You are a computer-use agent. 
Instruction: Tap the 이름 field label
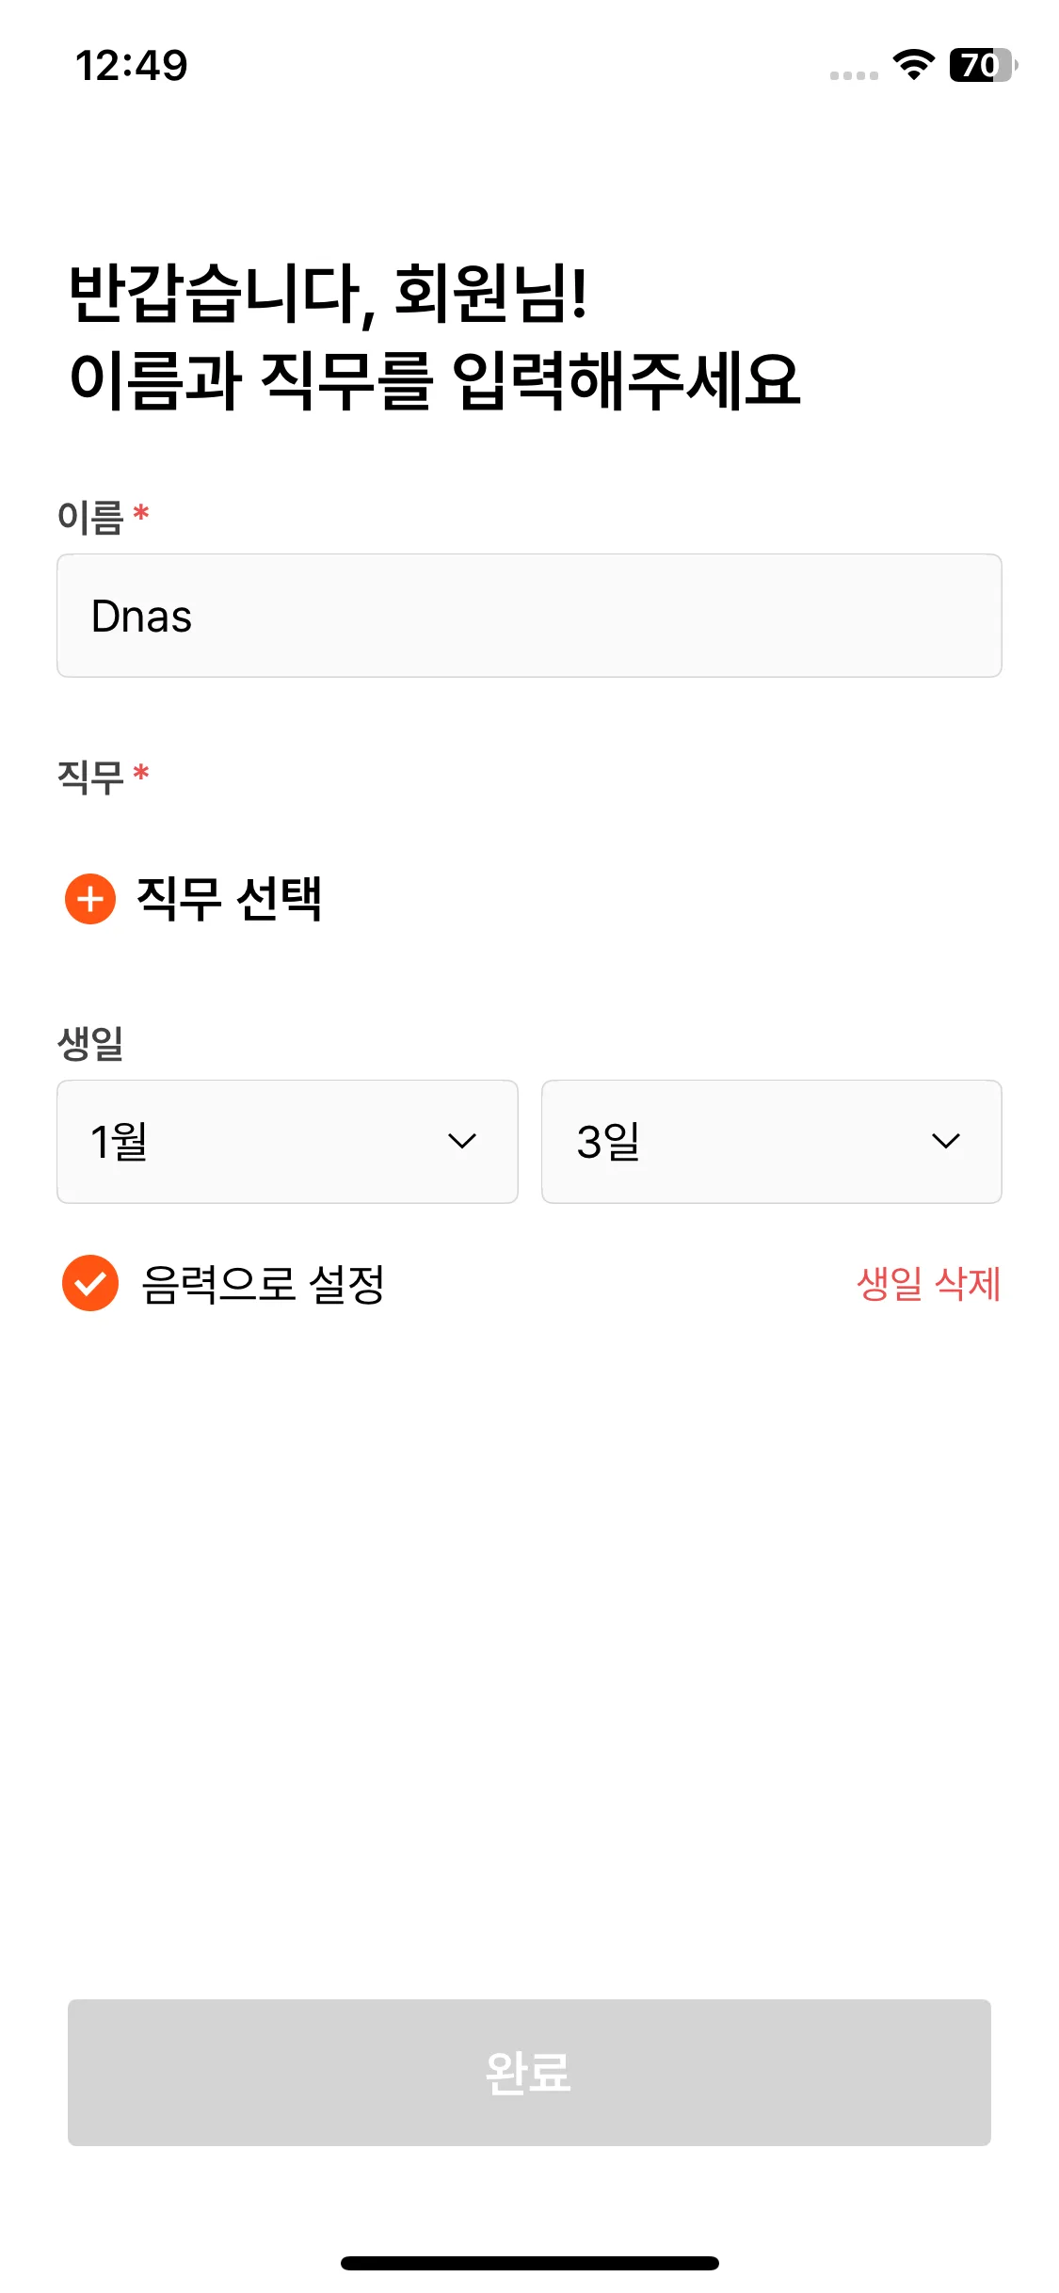pos(91,517)
